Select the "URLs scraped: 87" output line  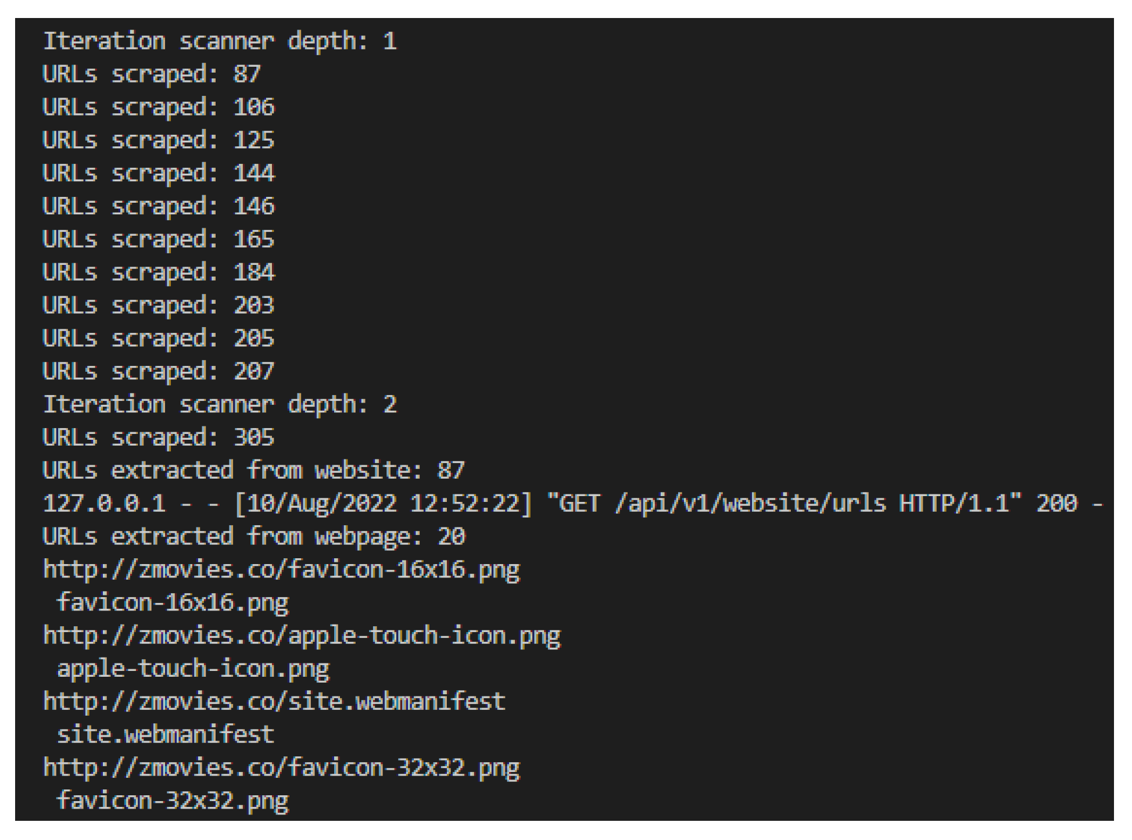(x=152, y=74)
